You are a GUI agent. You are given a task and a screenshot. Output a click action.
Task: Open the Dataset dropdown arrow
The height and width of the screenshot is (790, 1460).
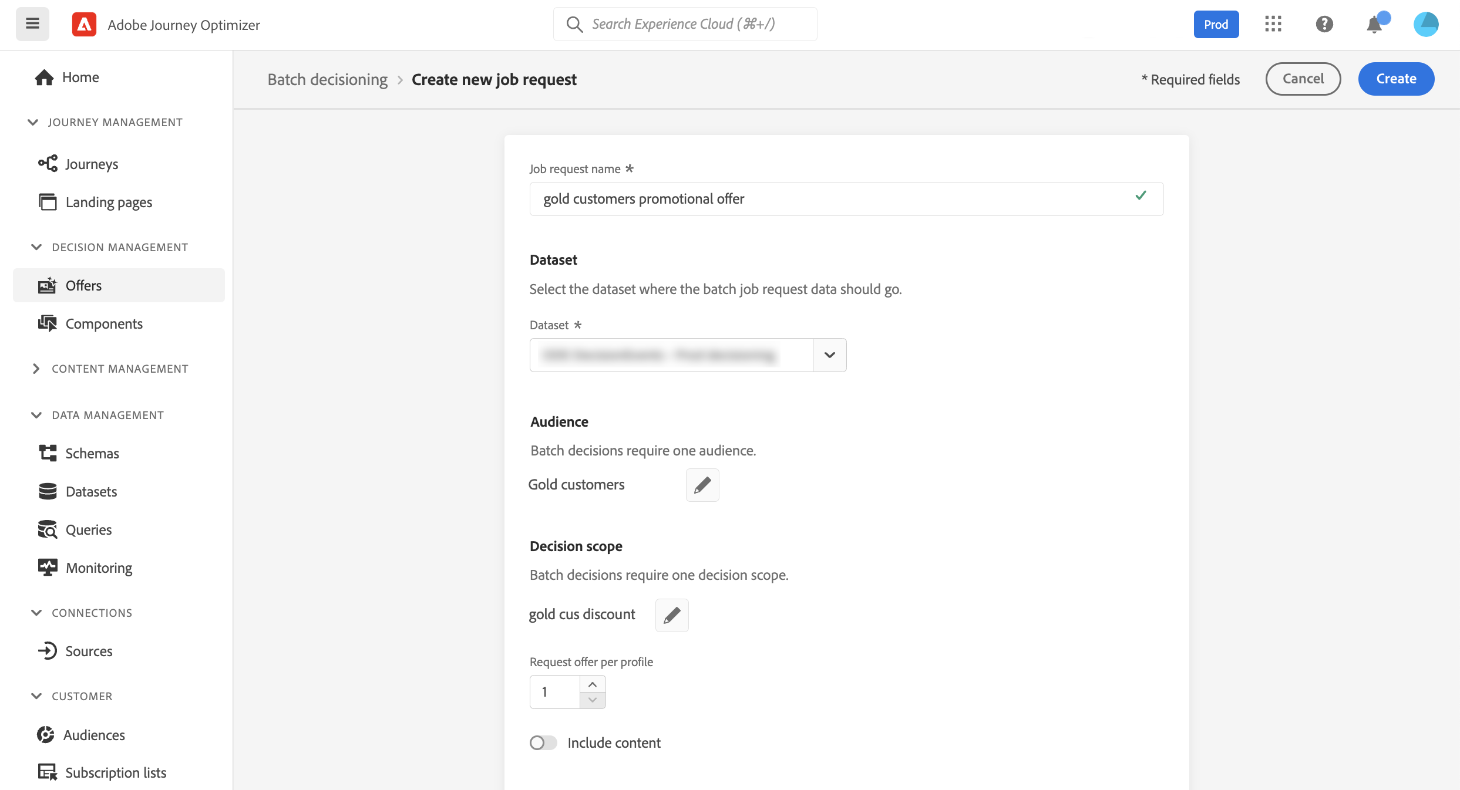click(829, 355)
